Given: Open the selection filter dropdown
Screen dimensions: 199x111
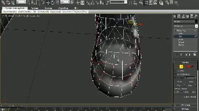Looking at the screenshot, I should click(x=21, y=2).
